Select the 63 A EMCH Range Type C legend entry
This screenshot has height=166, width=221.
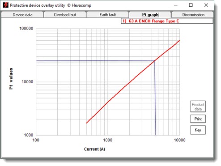click(167, 21)
